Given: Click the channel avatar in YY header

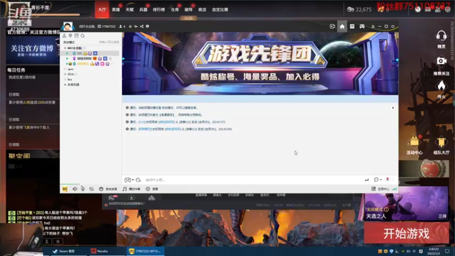Looking at the screenshot, I should 68,26.
